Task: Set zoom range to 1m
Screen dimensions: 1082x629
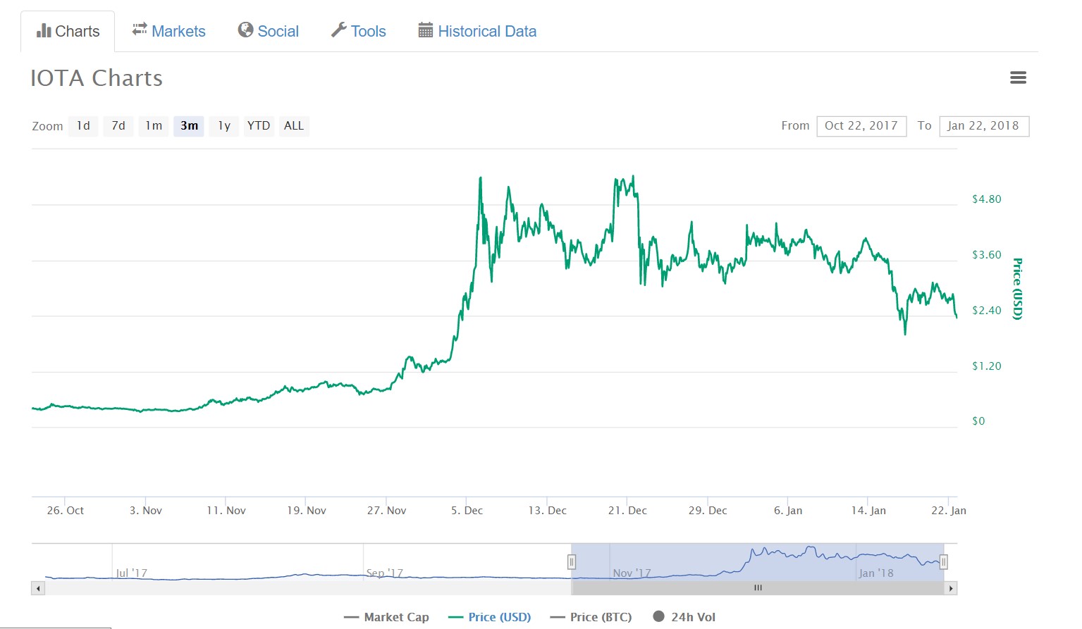Action: click(x=154, y=126)
